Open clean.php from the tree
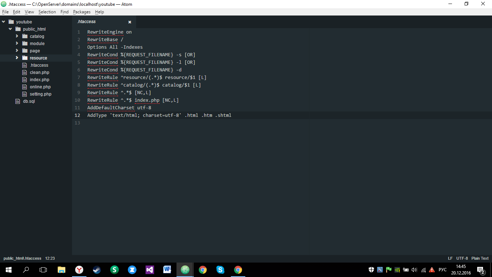 pos(39,72)
